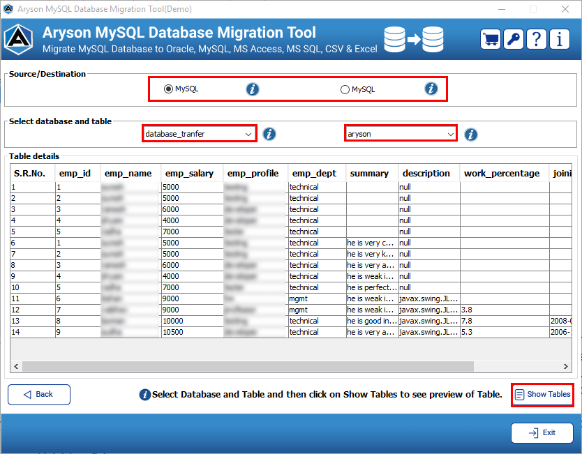Click emp_id cell 6 in row 11
The width and height of the screenshot is (582, 454).
[78, 298]
